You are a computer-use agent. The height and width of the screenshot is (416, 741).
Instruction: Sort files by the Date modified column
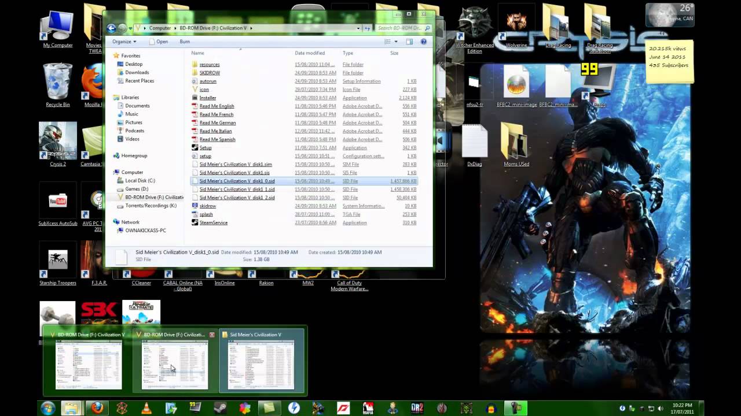(x=310, y=53)
